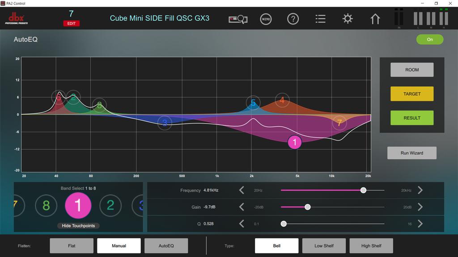Toggle the TARGET curve display
Viewport: 458px width, 257px height.
[x=412, y=94]
